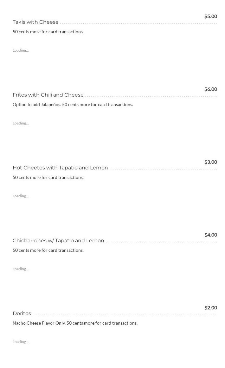Select the $4.00 Chicharrones price
Viewport: 225px width, 368px height.
tap(210, 235)
